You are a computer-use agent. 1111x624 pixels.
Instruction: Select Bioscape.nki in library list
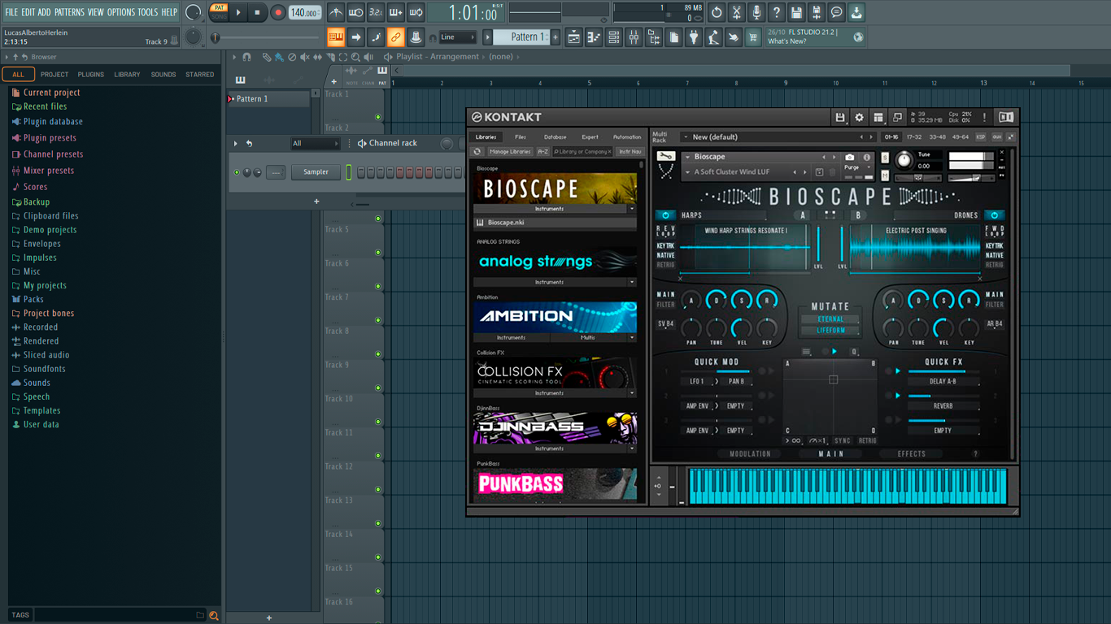tap(555, 223)
